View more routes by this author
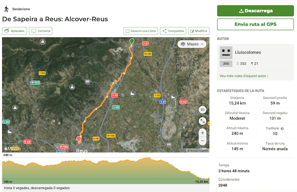 pos(244,76)
